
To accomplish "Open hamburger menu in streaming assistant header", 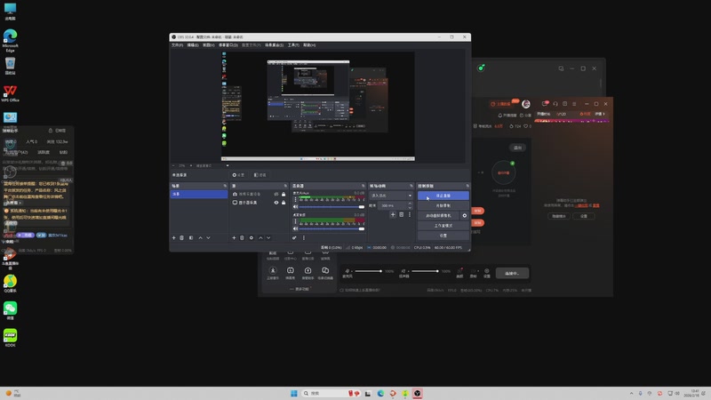I will coord(574,104).
